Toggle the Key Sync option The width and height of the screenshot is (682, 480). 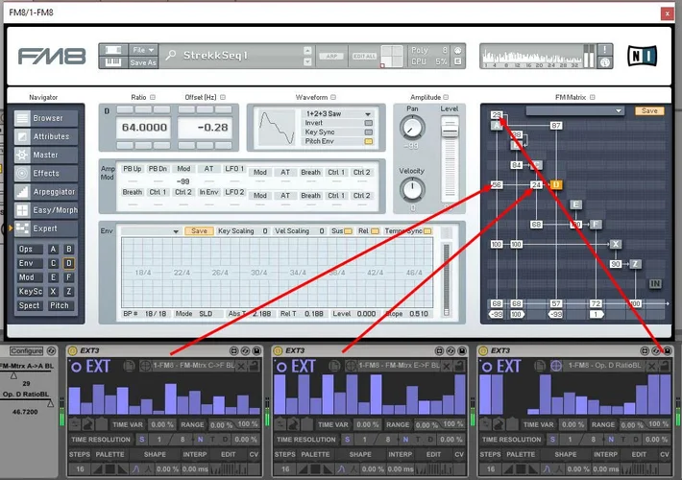pyautogui.click(x=369, y=132)
